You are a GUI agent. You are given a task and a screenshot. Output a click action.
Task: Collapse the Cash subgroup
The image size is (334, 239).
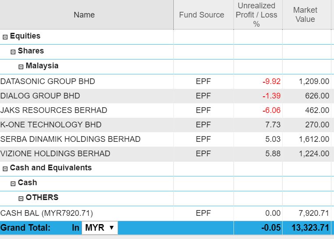13,183
